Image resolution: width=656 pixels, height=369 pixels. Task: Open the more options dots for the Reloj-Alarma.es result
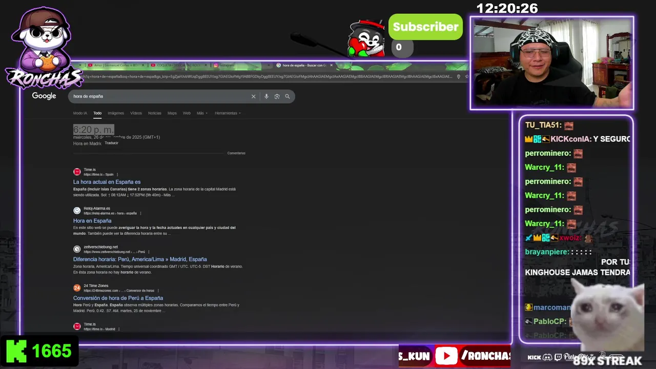[140, 213]
